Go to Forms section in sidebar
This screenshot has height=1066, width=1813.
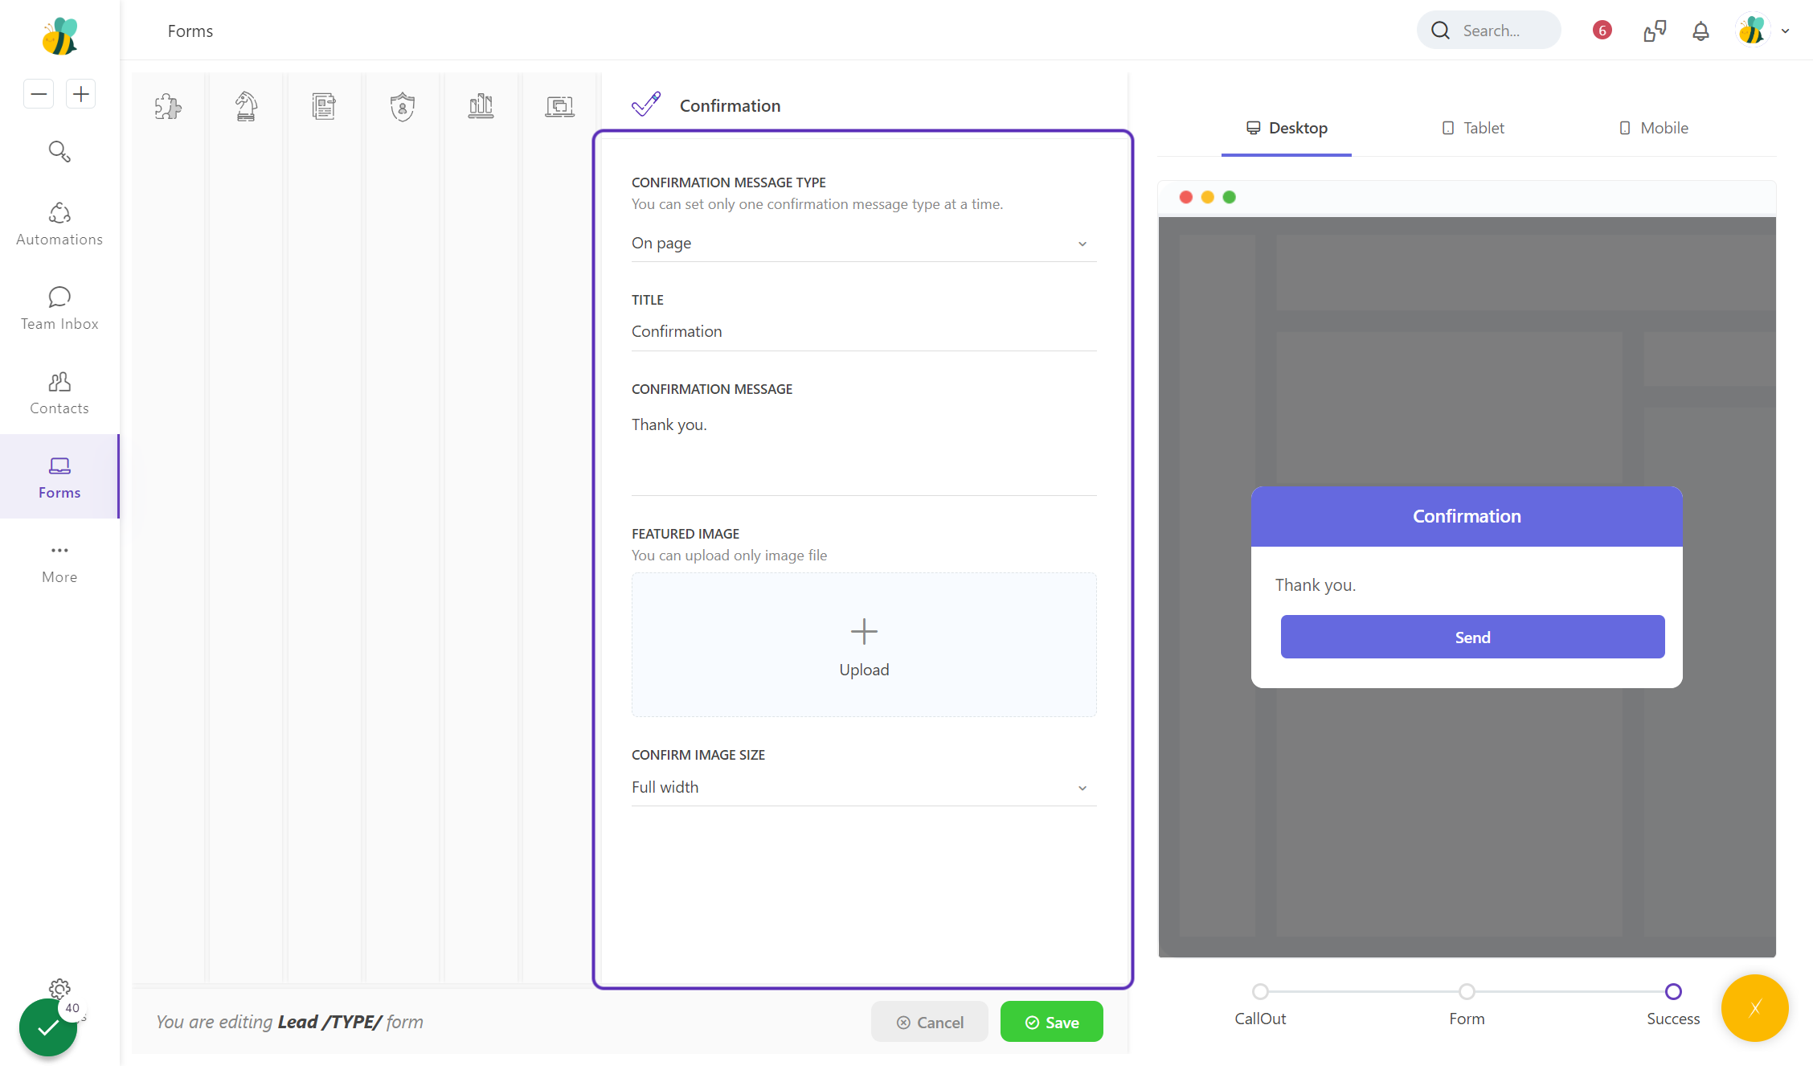[59, 477]
